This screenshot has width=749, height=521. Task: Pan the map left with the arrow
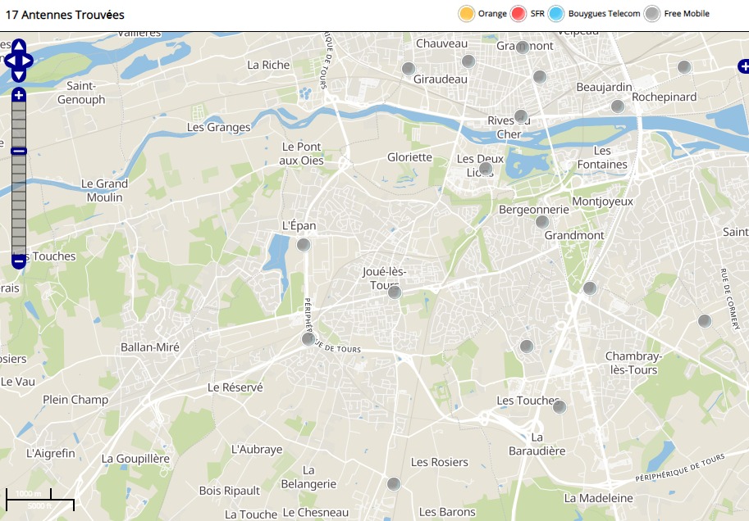click(x=11, y=61)
